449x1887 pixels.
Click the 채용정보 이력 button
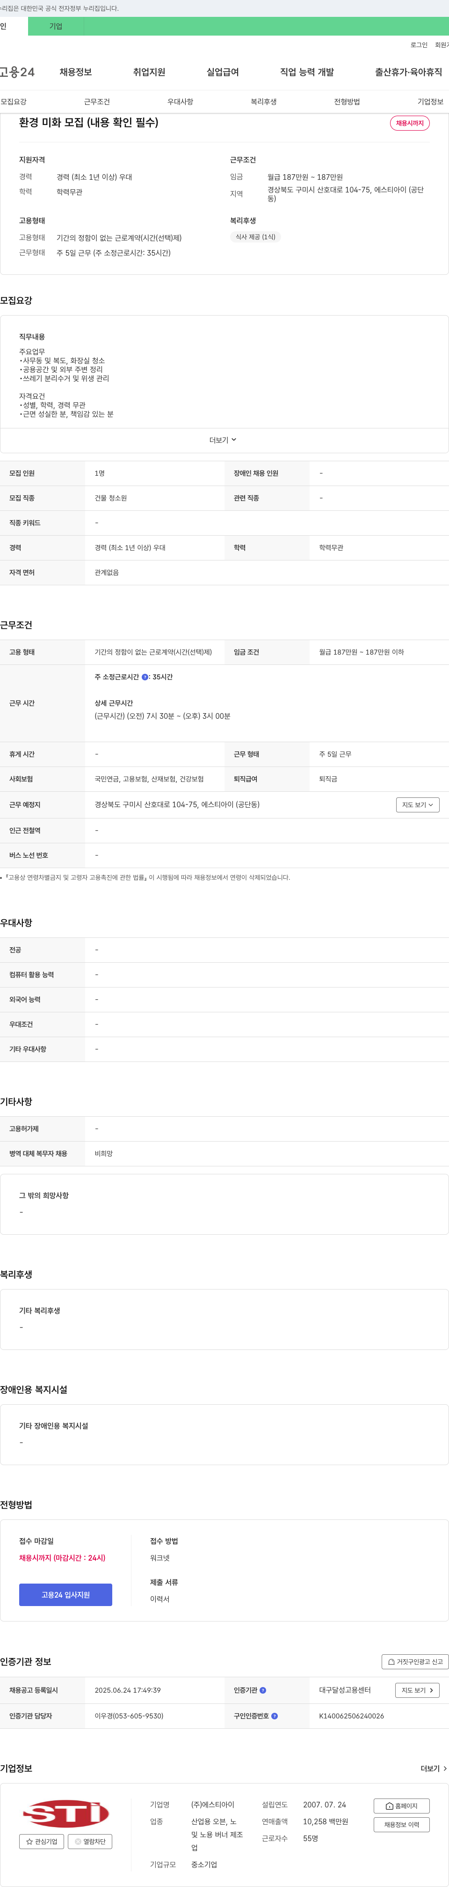401,1825
